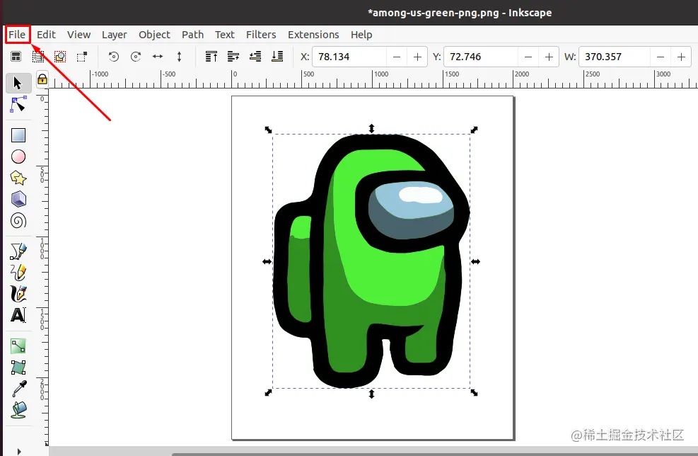Click top-left corner scale handle
698x456 pixels.
pyautogui.click(x=268, y=130)
